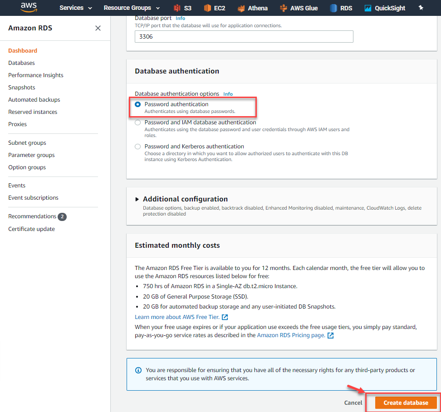Open Option groups page
The height and width of the screenshot is (412, 441).
pyautogui.click(x=27, y=167)
